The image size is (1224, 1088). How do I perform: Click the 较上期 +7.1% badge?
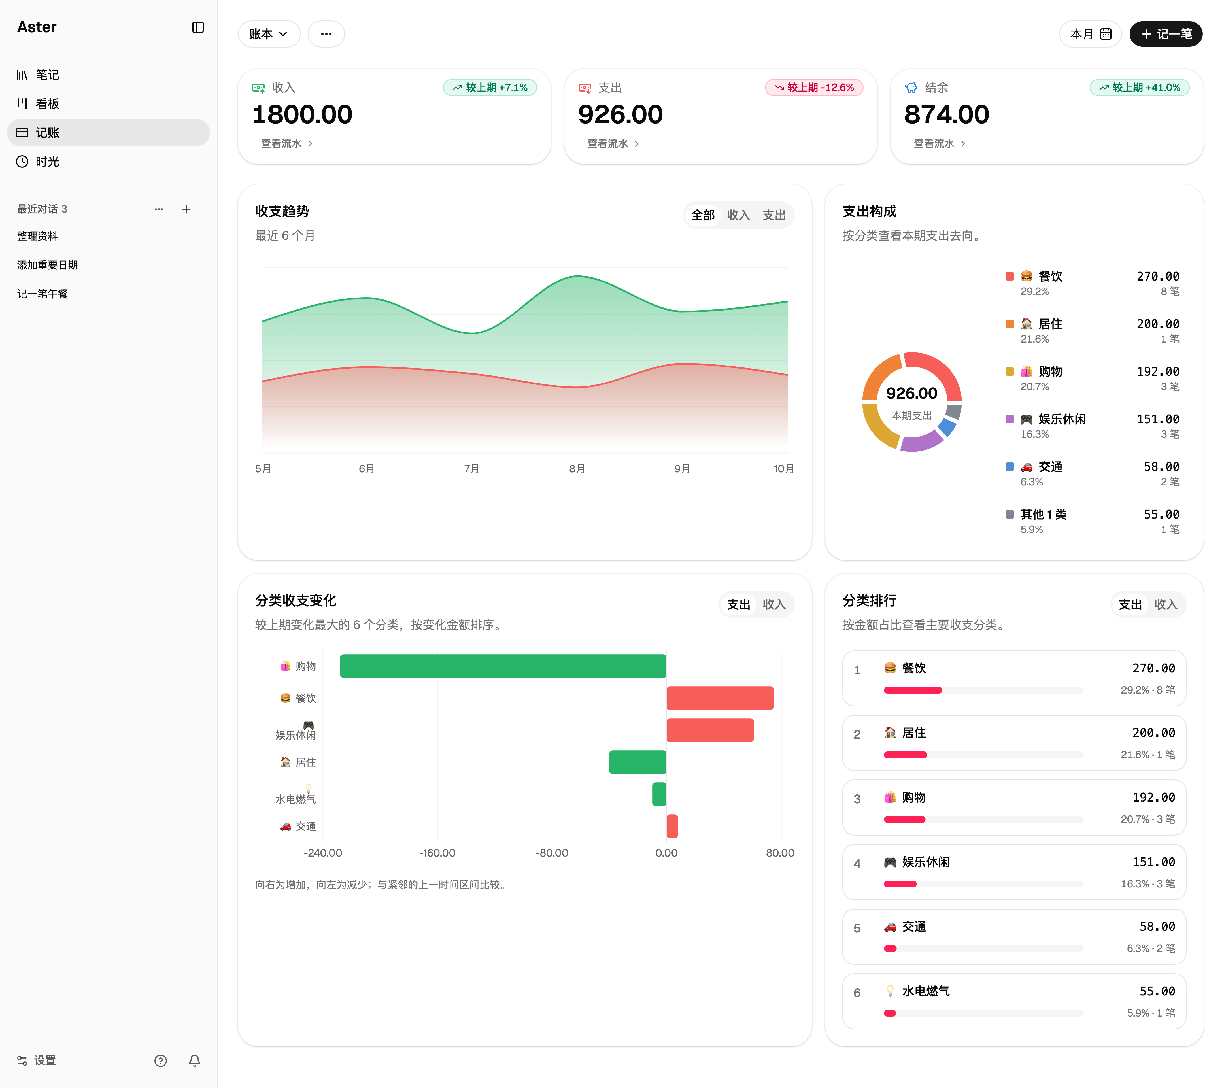click(x=490, y=88)
